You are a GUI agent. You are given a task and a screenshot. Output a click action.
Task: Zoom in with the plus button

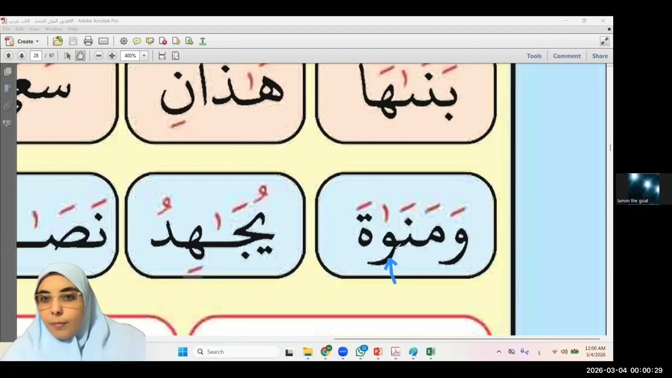tap(112, 56)
